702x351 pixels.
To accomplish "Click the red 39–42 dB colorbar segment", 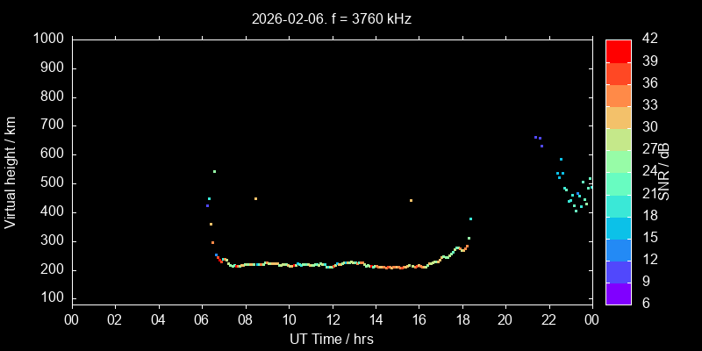I will pyautogui.click(x=619, y=50).
